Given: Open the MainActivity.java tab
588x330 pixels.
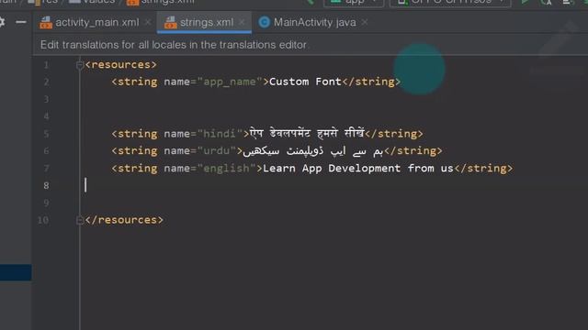Looking at the screenshot, I should pyautogui.click(x=308, y=22).
